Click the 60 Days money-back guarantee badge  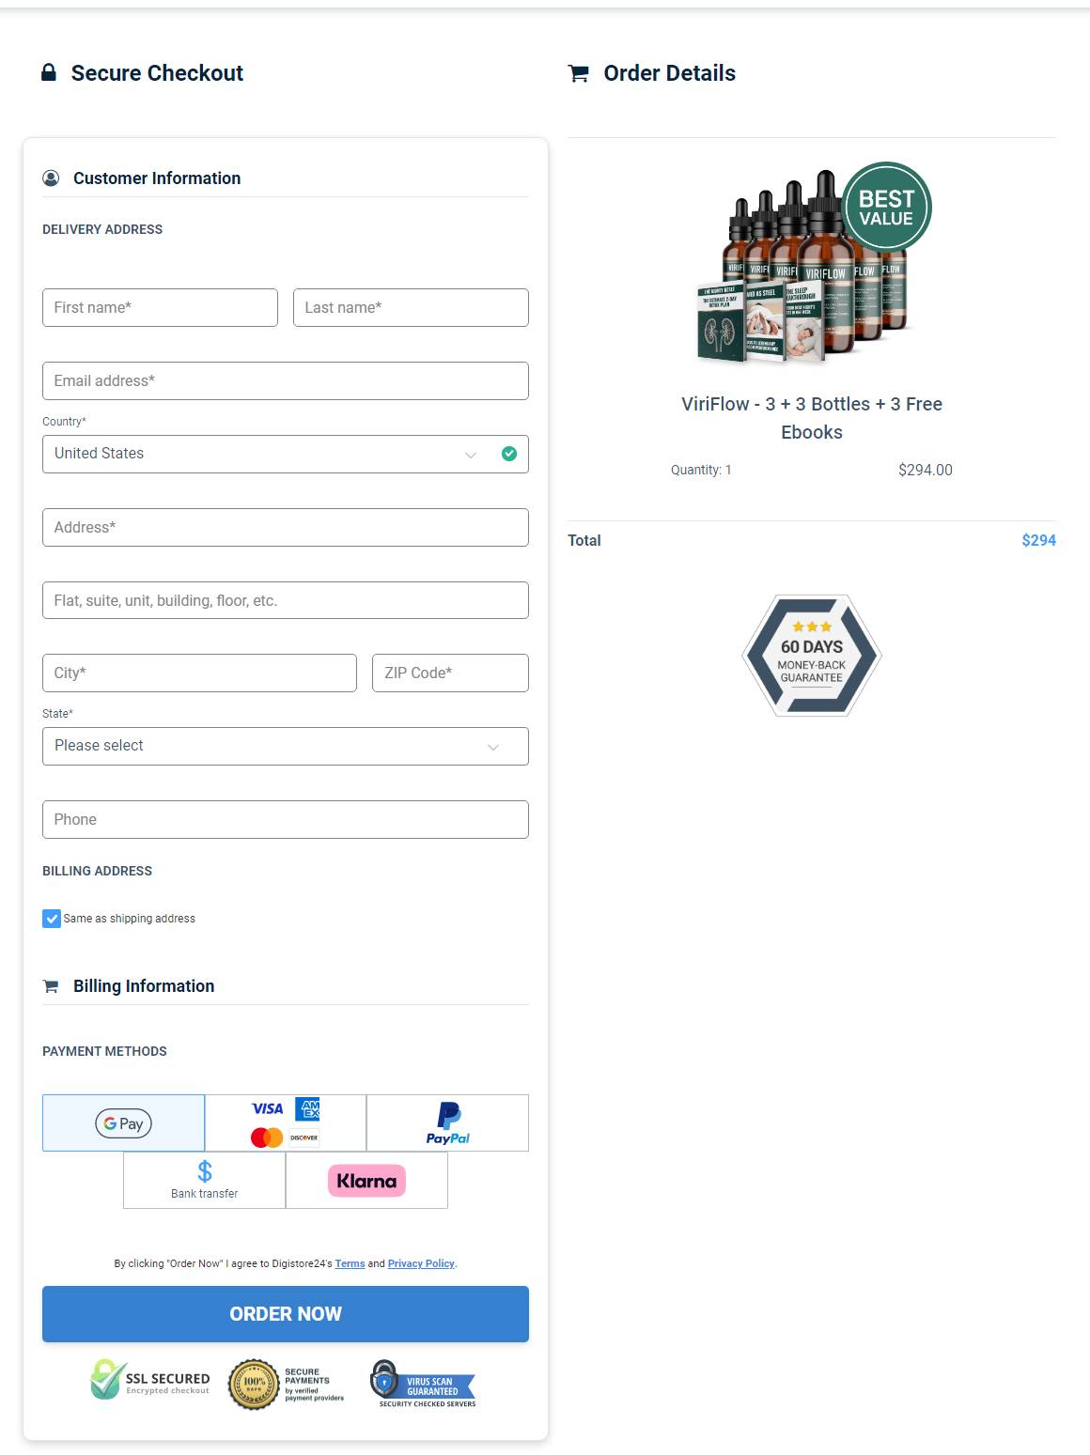click(x=812, y=655)
